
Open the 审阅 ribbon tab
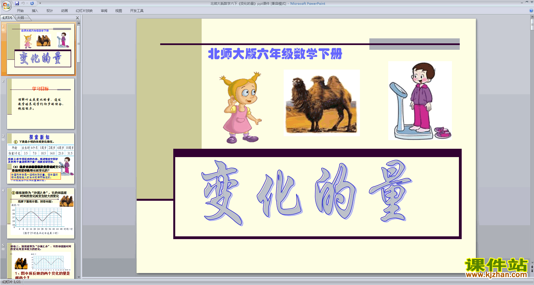click(x=104, y=11)
